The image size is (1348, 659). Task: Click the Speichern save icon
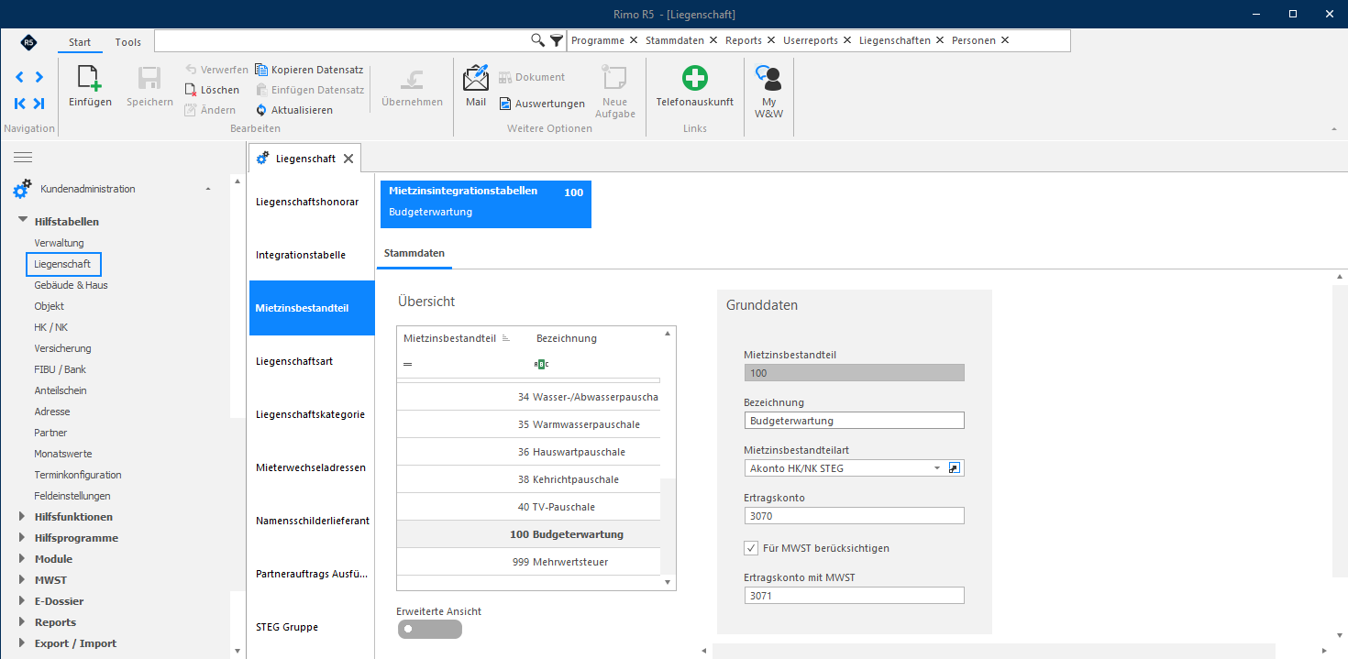149,78
